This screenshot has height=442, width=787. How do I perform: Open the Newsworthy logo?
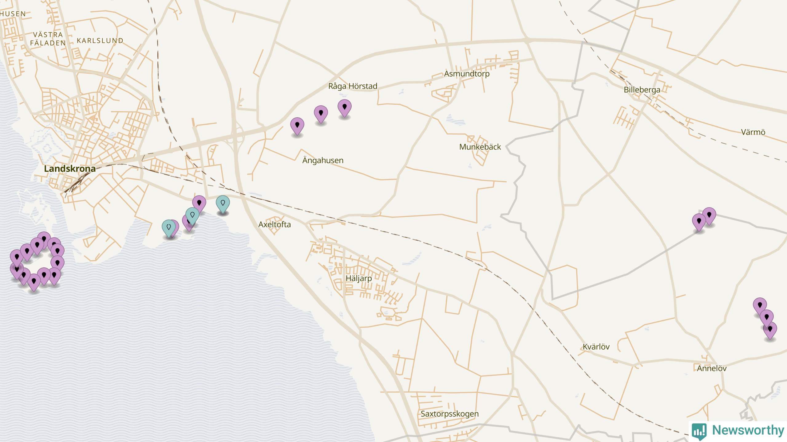738,431
